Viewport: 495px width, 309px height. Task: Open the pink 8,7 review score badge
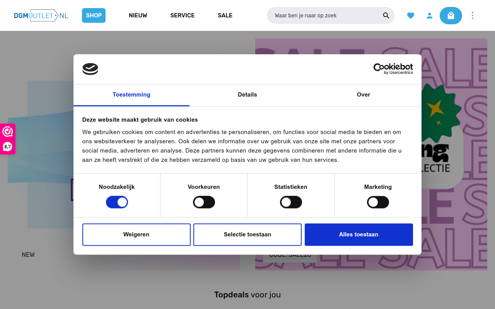[x=7, y=139]
